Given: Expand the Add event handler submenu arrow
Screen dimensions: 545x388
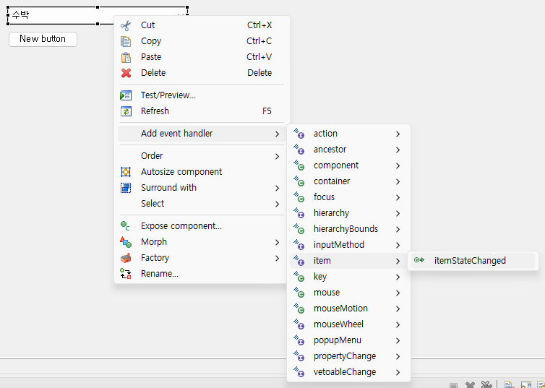Looking at the screenshot, I should [x=277, y=134].
